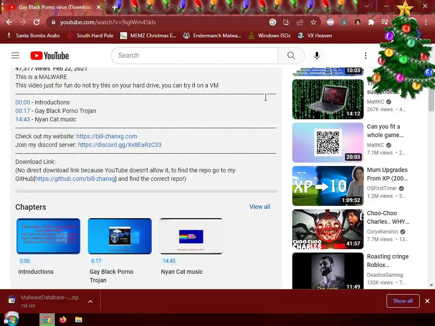The width and height of the screenshot is (435, 326).
Task: Click View all chapters
Action: pyautogui.click(x=260, y=207)
